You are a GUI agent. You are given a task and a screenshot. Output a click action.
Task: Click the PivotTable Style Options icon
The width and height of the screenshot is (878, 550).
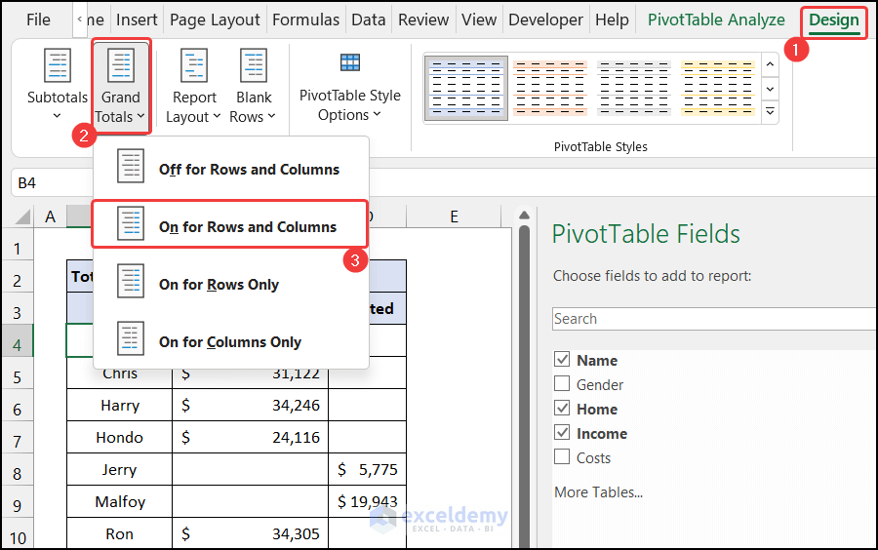[350, 64]
